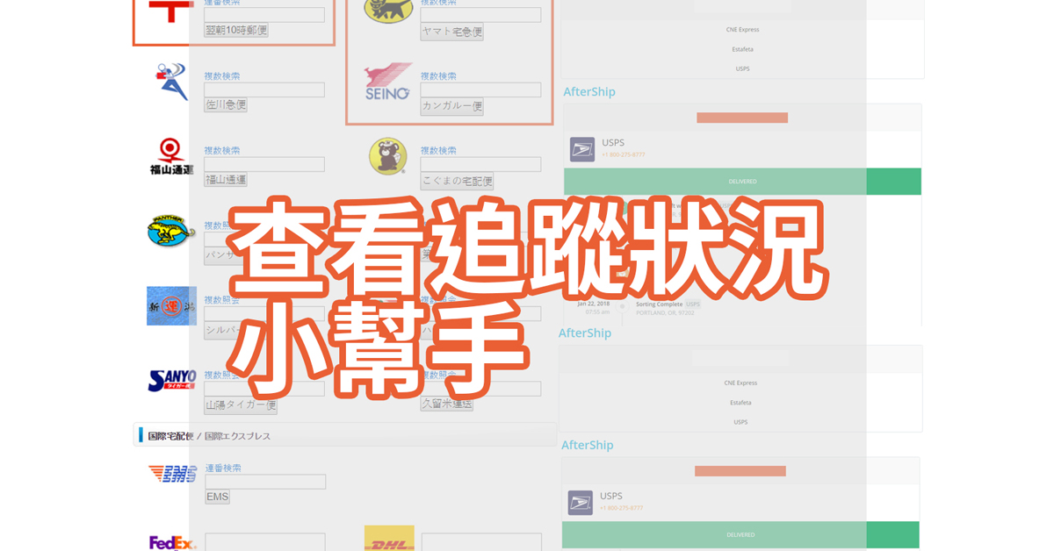Focus the input field beside FedEx logo

(265, 542)
